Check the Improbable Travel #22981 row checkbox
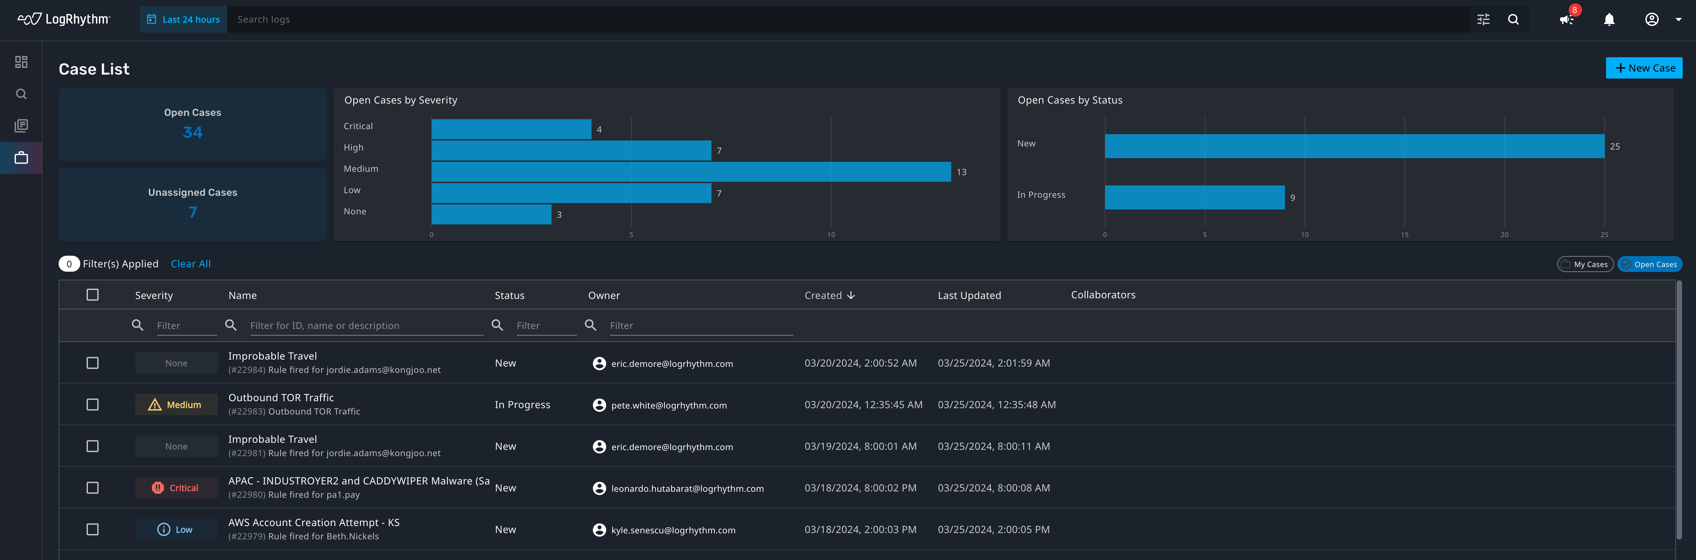Image resolution: width=1696 pixels, height=560 pixels. [93, 446]
